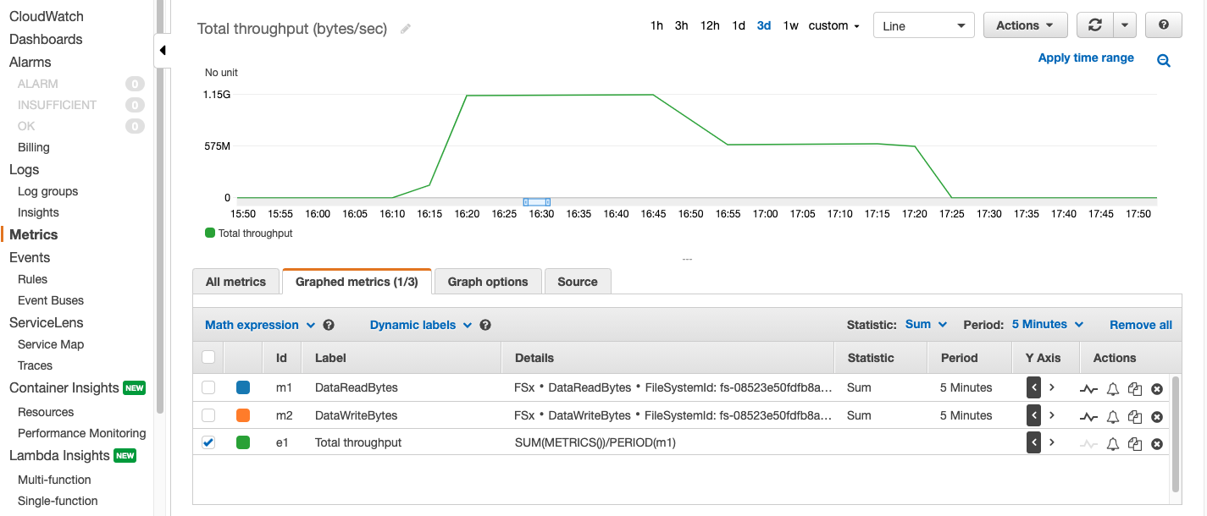Uncheck the Total throughput e1 checkbox
This screenshot has height=516, width=1207.
coord(208,442)
